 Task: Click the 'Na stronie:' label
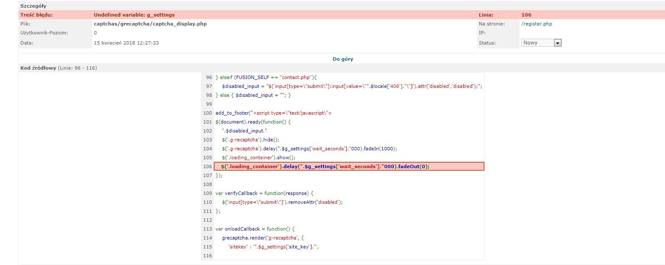[492, 24]
